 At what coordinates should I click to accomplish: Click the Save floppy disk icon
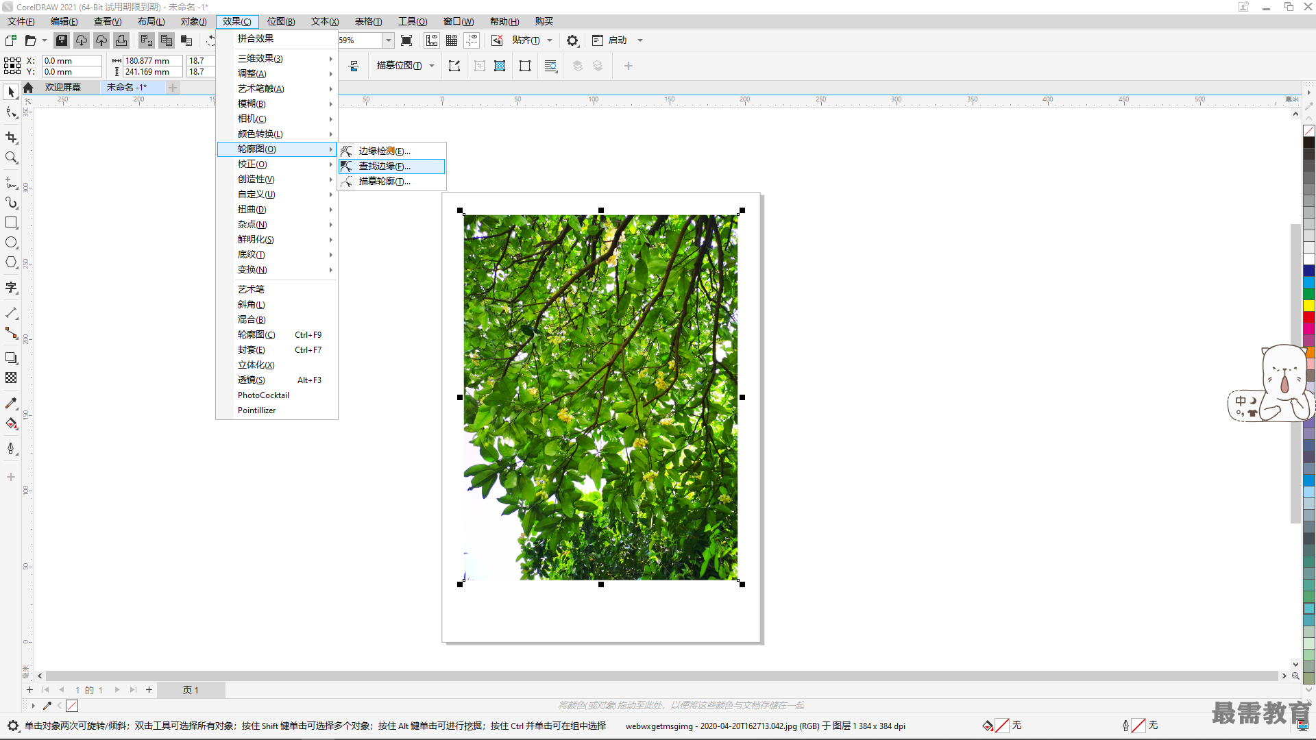[x=62, y=40]
